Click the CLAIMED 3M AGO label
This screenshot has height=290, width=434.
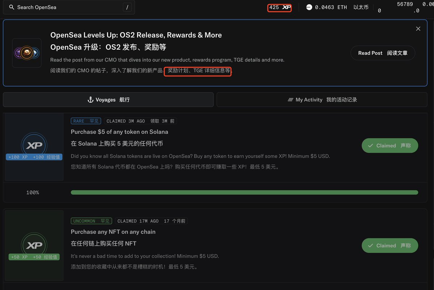tap(140, 121)
